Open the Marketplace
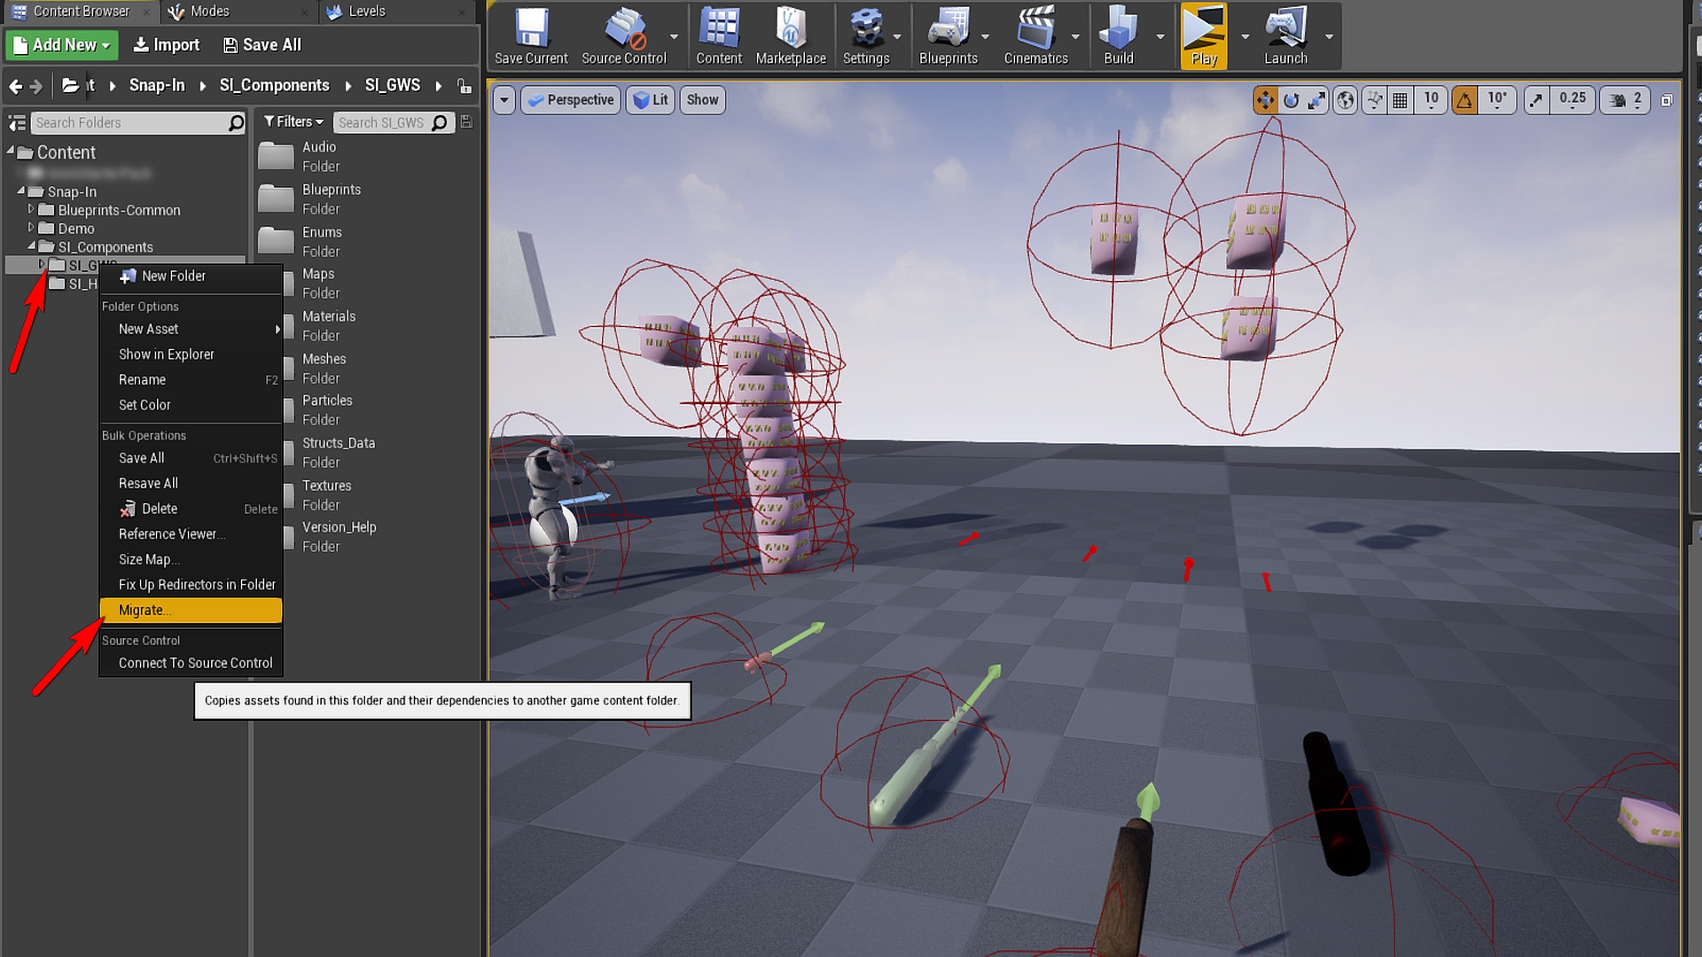1702x957 pixels. click(790, 35)
